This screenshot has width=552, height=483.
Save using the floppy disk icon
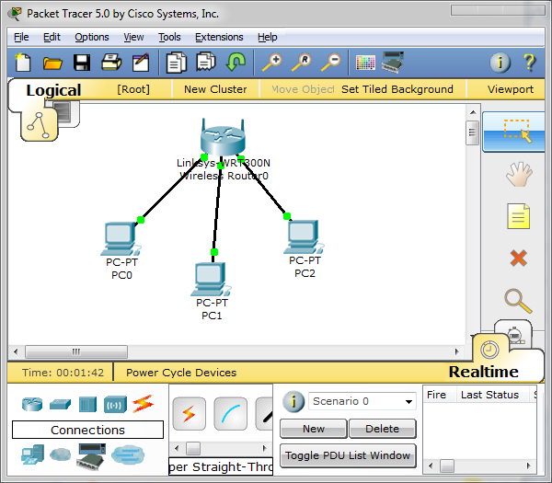[82, 63]
